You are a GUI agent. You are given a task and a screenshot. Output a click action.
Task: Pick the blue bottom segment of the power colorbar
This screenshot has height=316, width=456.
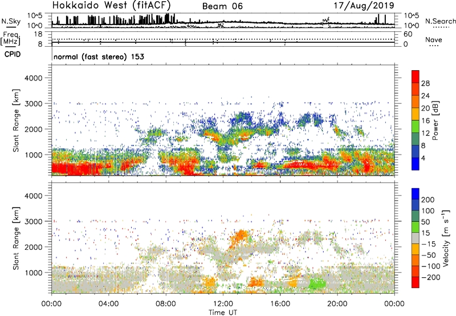point(416,164)
